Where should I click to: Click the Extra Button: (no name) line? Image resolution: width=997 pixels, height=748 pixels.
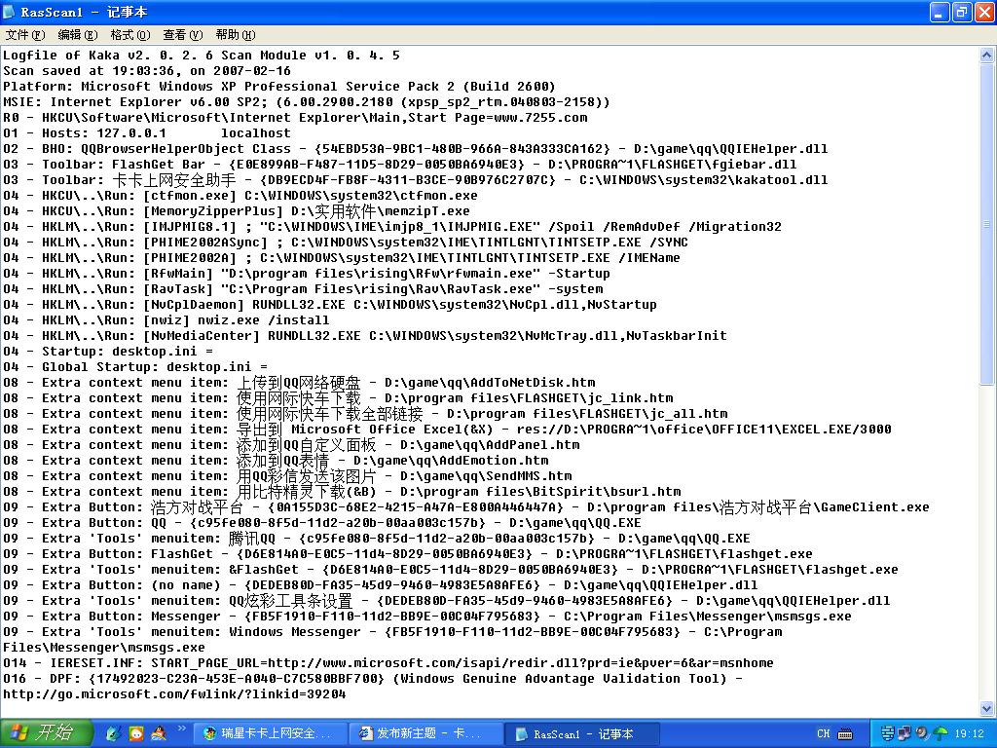click(x=381, y=585)
